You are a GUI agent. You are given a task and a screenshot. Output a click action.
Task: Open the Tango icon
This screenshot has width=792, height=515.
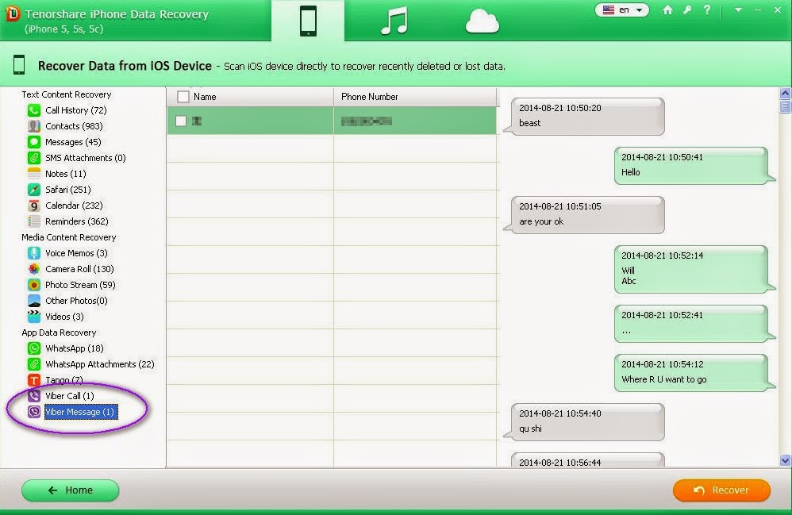tap(34, 379)
